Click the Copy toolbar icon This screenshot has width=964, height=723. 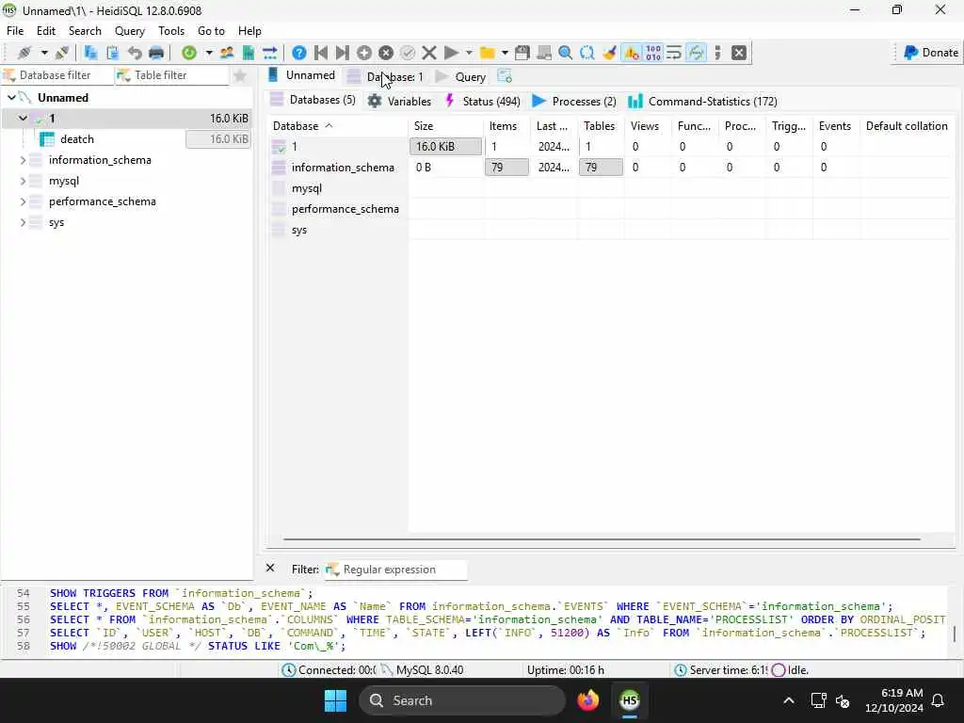[90, 53]
